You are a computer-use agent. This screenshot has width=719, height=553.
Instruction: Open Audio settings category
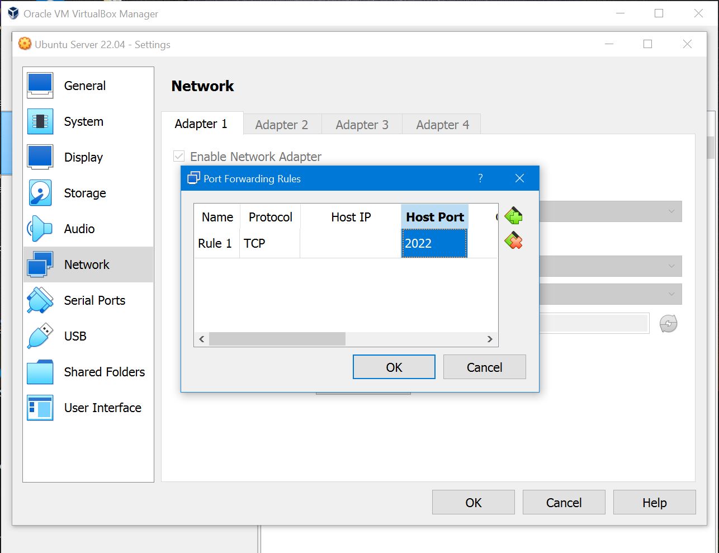point(88,229)
